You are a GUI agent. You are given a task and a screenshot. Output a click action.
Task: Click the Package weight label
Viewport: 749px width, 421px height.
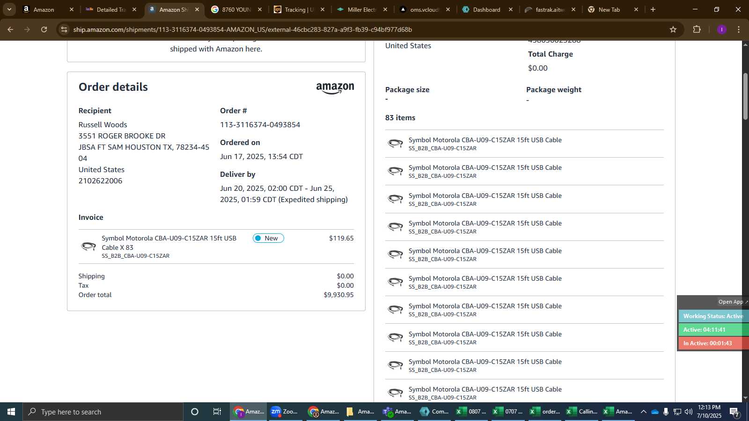pos(554,89)
